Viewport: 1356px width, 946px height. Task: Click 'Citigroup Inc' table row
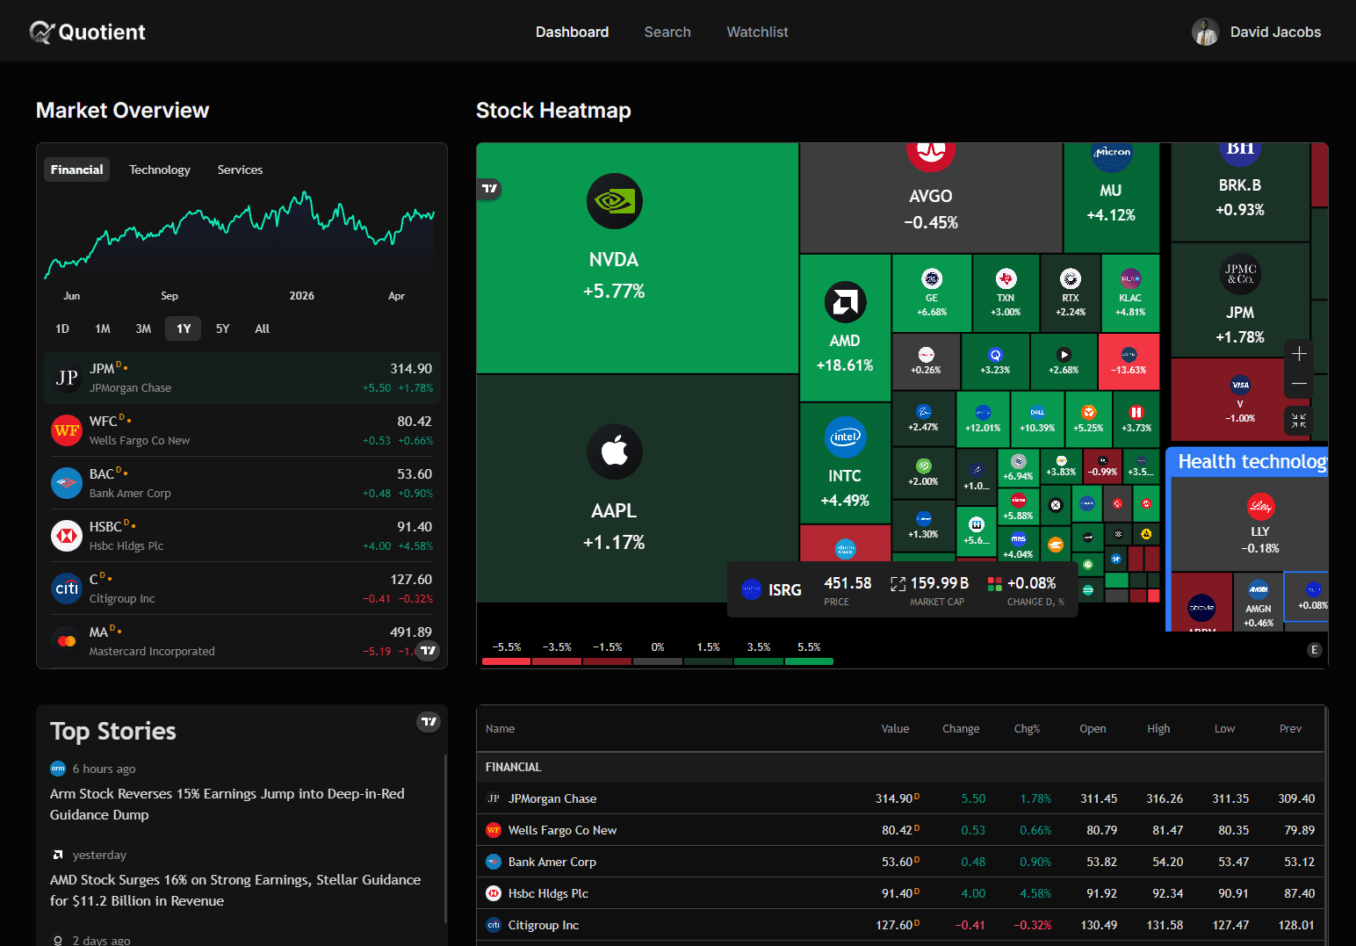coord(900,925)
